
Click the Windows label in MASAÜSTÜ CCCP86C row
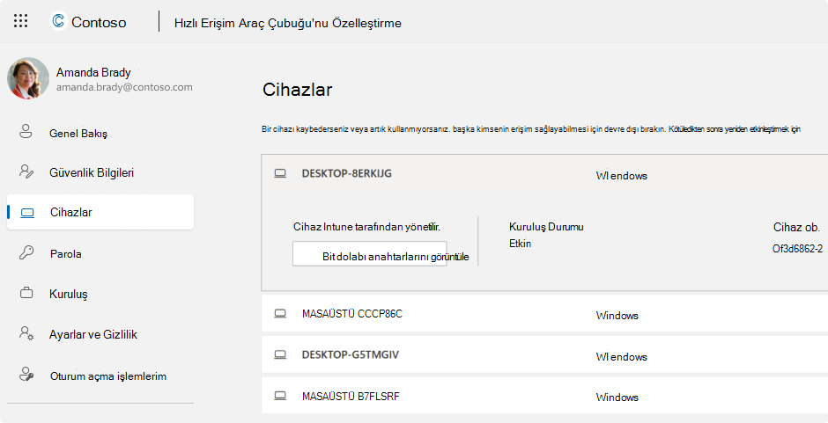tap(617, 316)
